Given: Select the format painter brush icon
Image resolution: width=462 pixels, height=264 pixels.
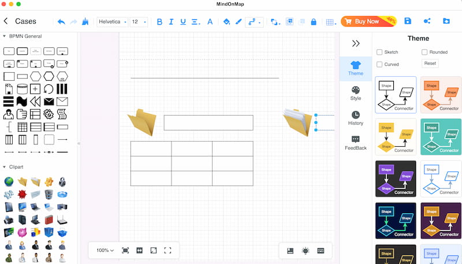Looking at the screenshot, I should click(85, 21).
